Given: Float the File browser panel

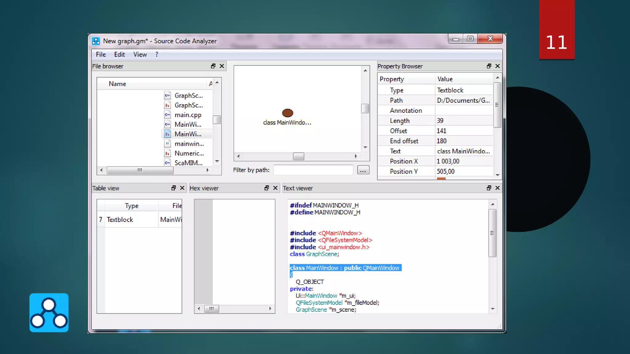Looking at the screenshot, I should [213, 66].
